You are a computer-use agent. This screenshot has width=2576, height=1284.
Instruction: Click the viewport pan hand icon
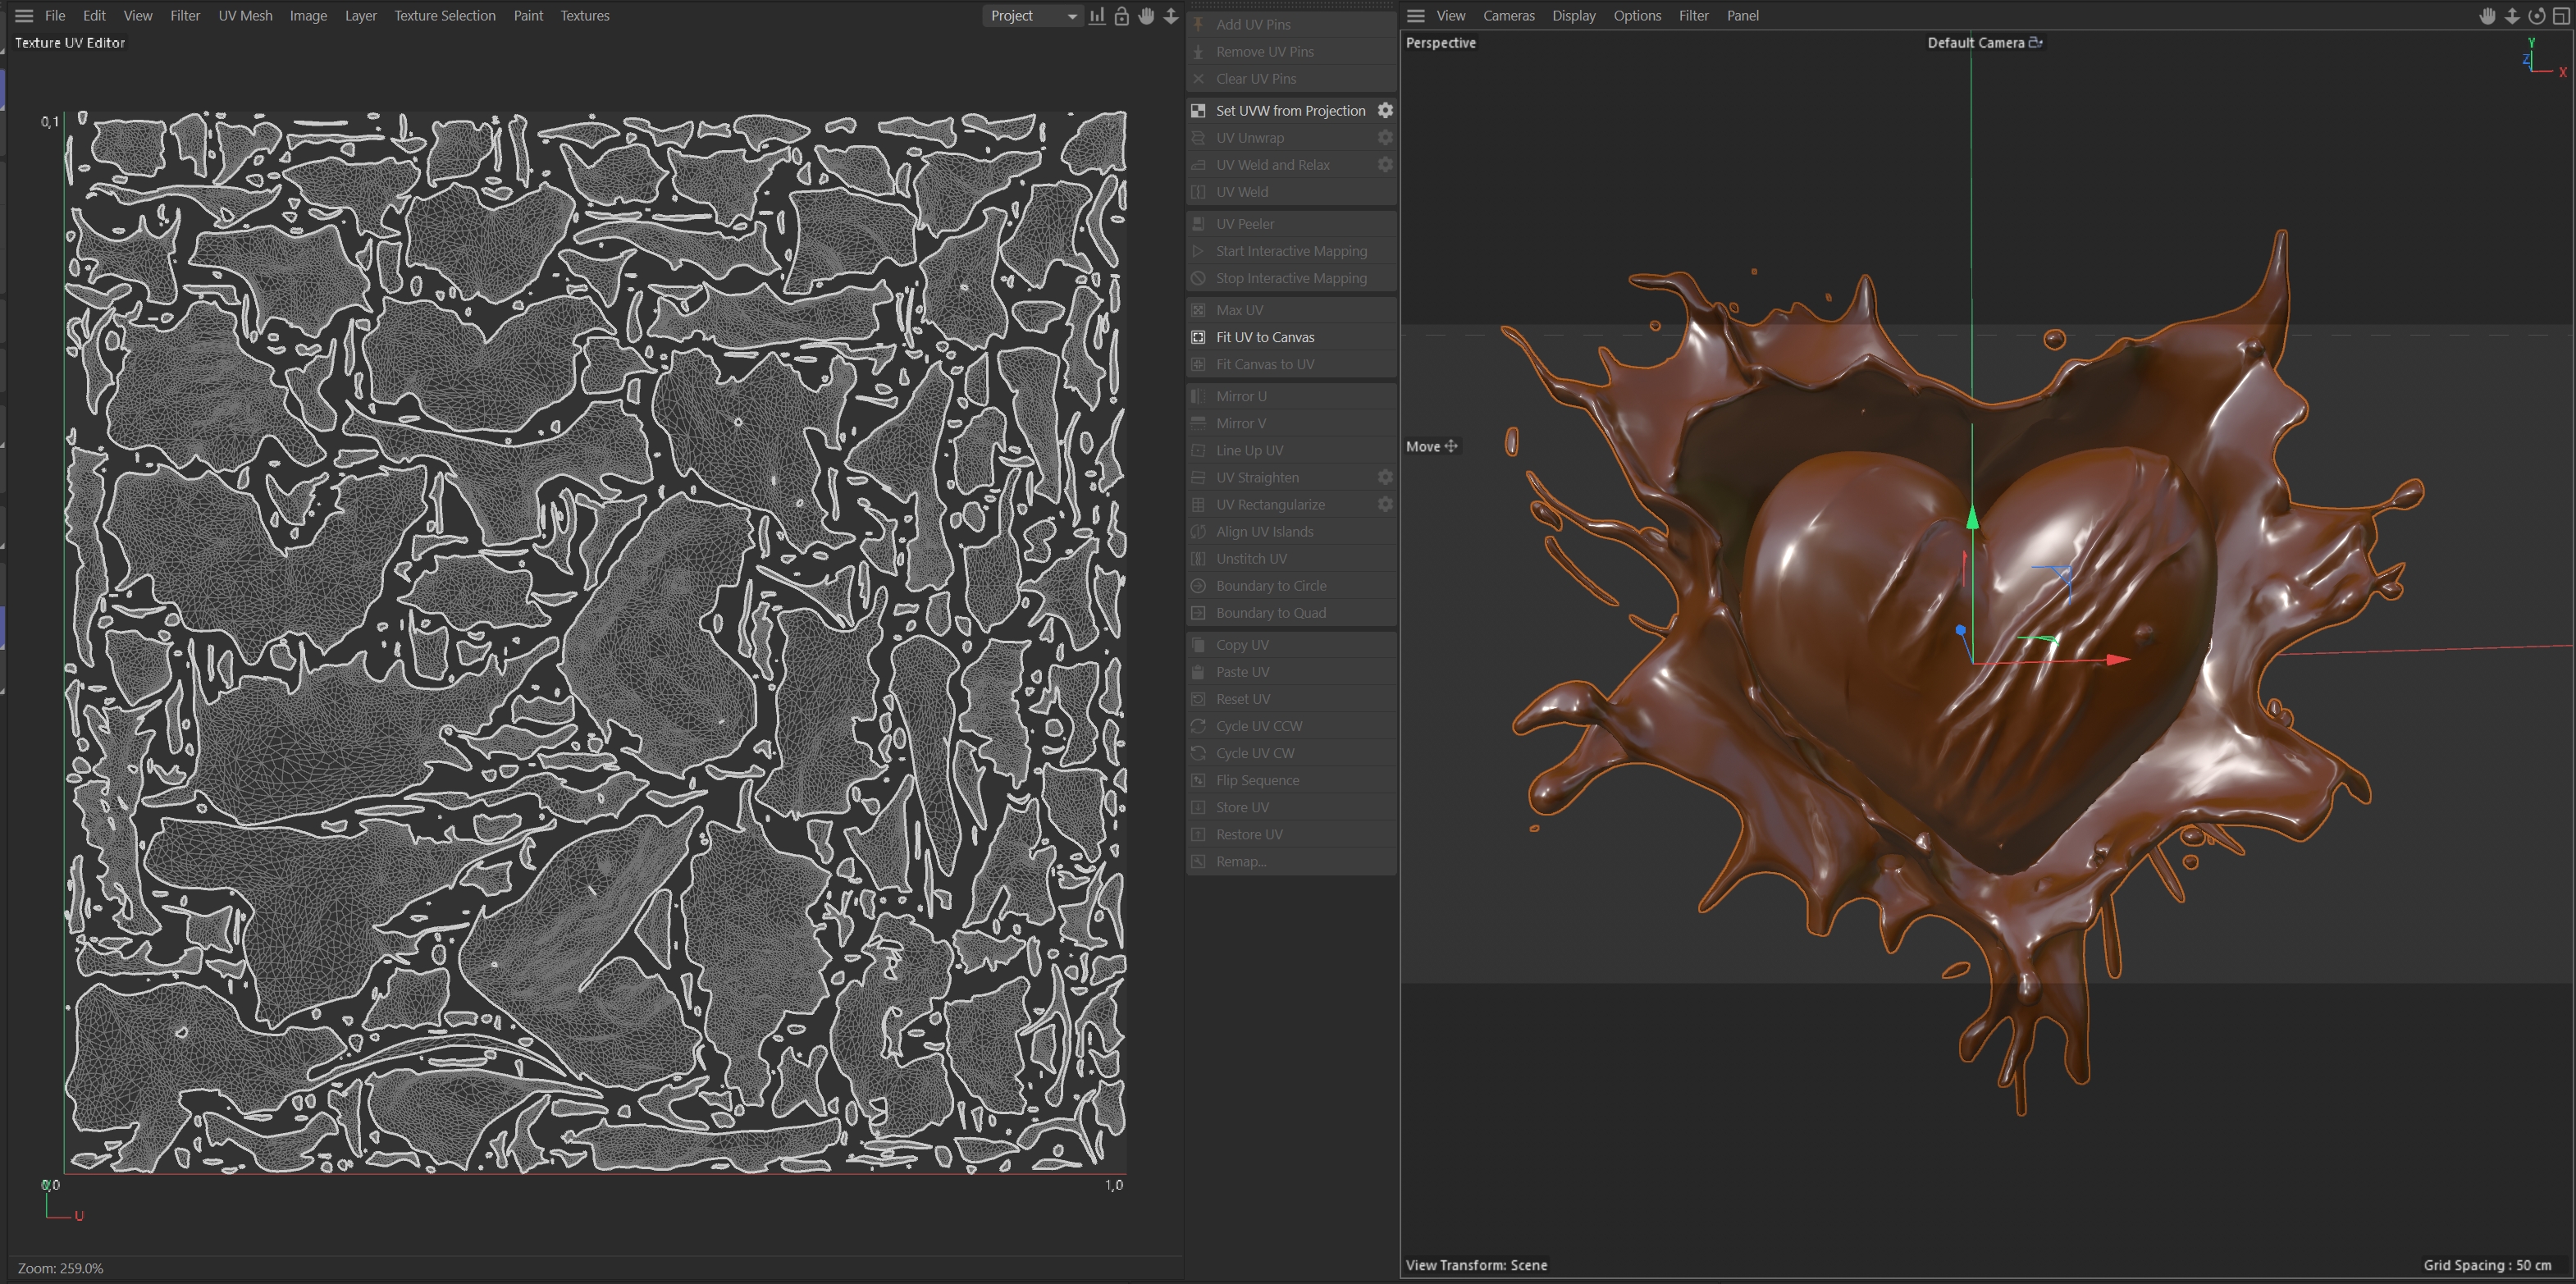[2487, 16]
